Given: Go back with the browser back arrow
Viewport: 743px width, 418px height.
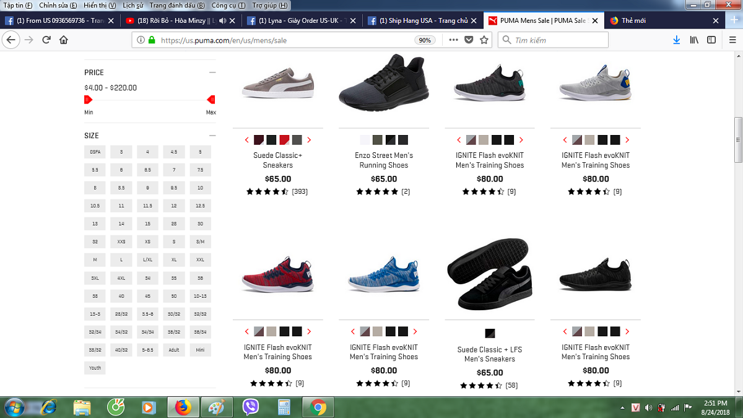Looking at the screenshot, I should click(11, 40).
